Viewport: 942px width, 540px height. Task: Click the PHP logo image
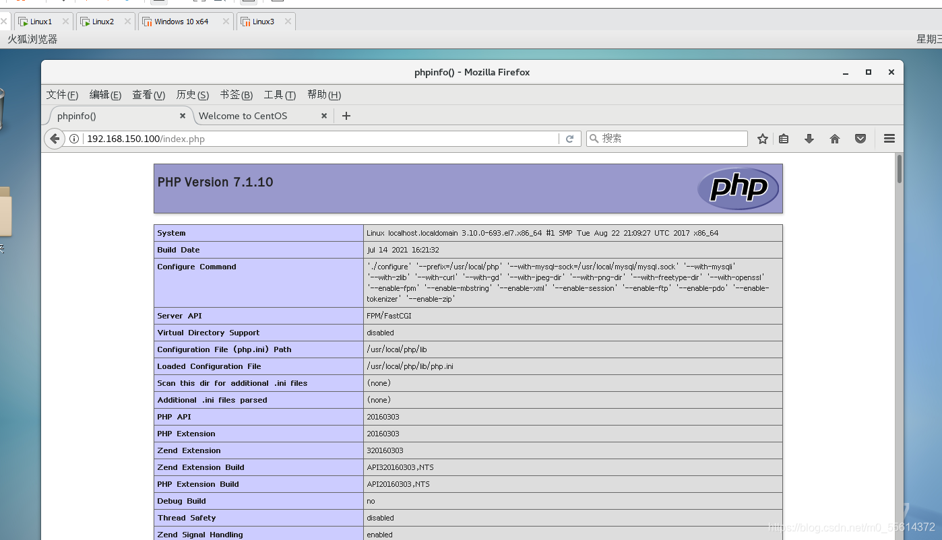tap(739, 189)
